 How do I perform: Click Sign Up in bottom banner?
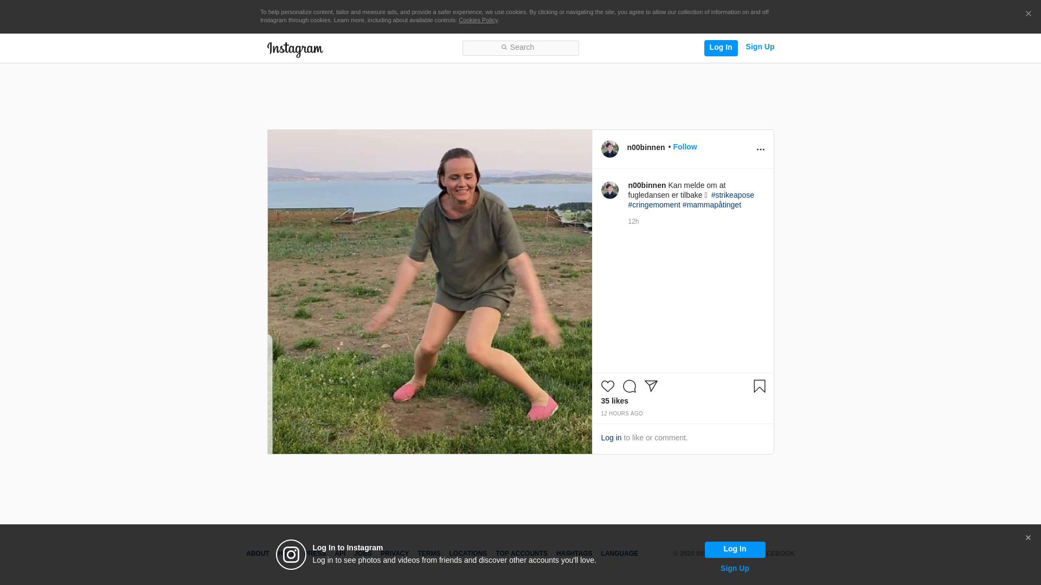[x=735, y=568]
